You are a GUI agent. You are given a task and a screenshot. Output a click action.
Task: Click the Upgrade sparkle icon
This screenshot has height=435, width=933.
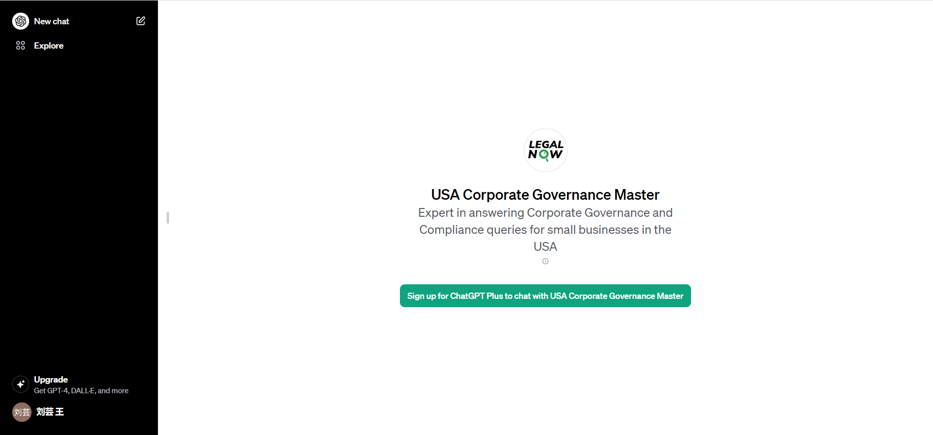[x=20, y=384]
